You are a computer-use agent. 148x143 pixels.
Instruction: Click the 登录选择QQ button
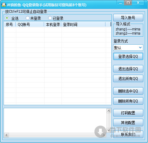[128, 56]
